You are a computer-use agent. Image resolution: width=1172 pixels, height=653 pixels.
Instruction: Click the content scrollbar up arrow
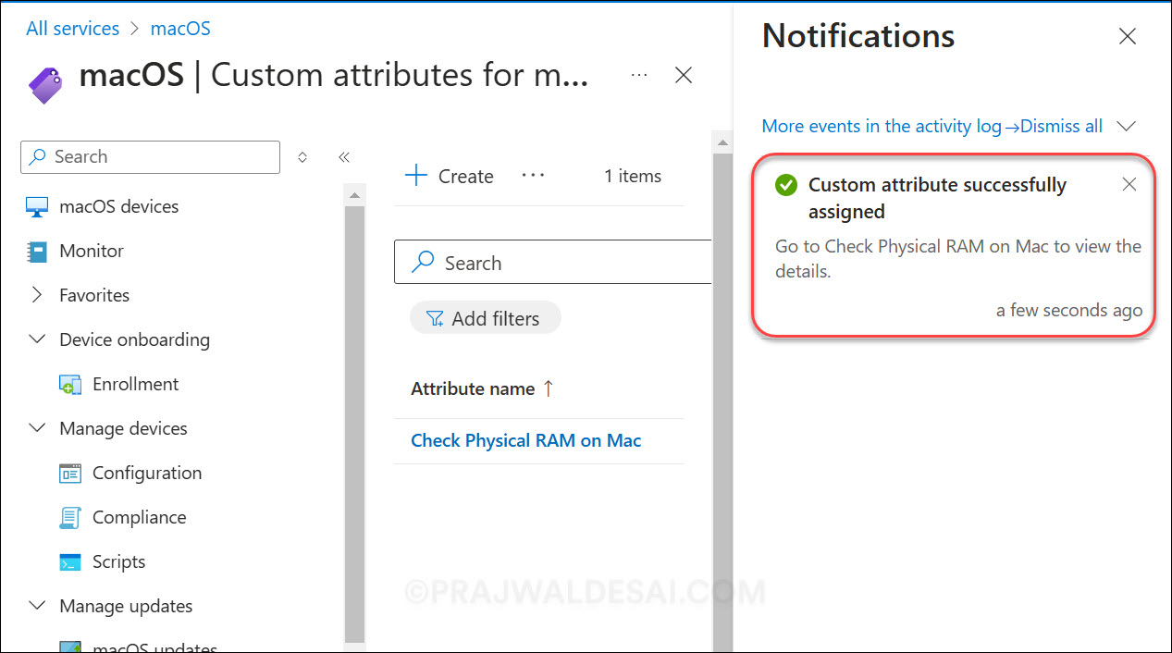tap(722, 142)
